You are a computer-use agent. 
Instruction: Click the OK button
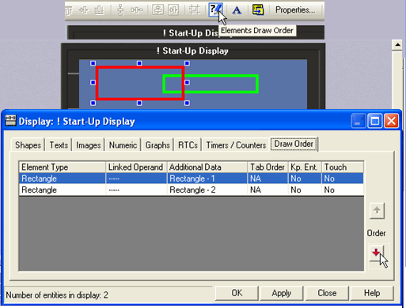(x=237, y=293)
